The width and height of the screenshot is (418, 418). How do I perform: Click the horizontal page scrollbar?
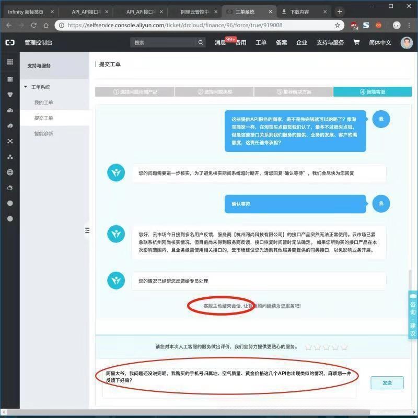[188, 412]
